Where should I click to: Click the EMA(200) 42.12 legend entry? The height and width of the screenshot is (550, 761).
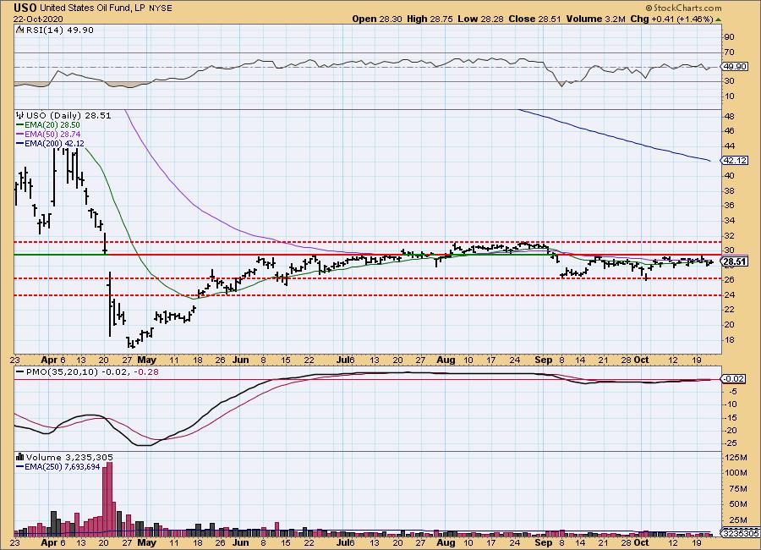(54, 143)
